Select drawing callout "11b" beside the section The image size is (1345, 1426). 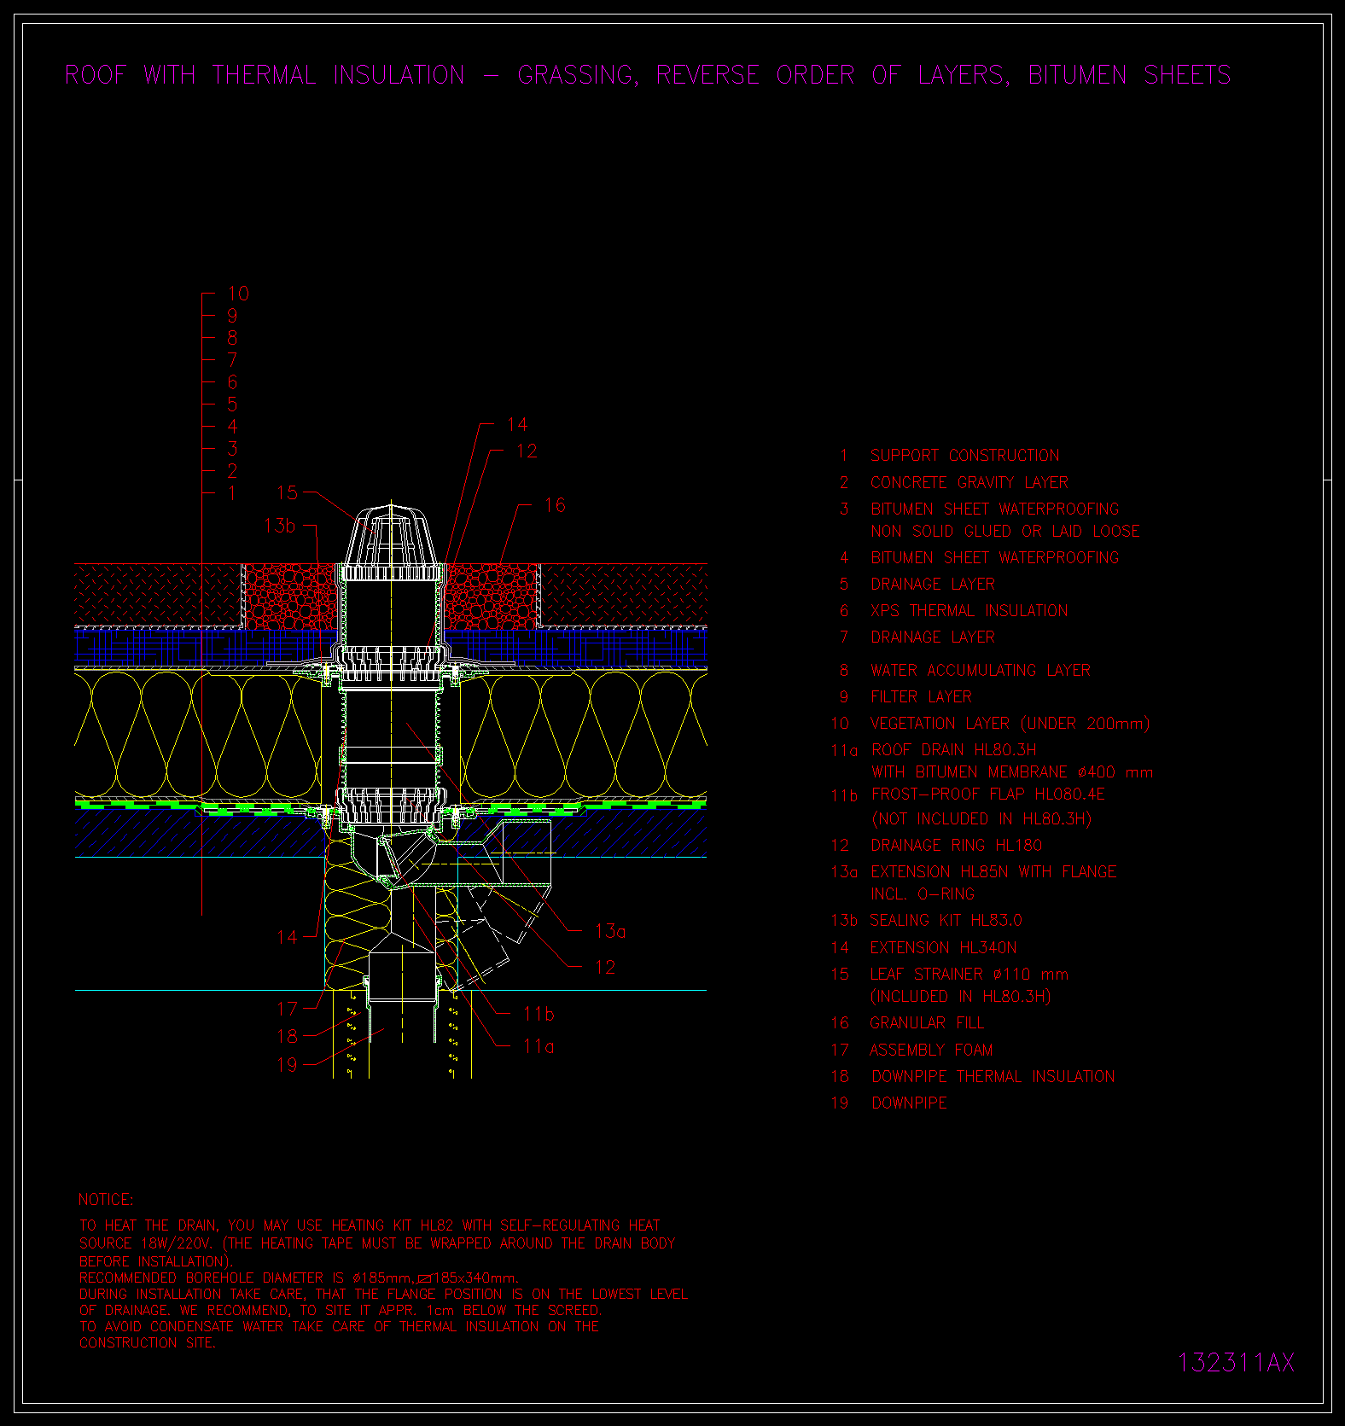(539, 1014)
